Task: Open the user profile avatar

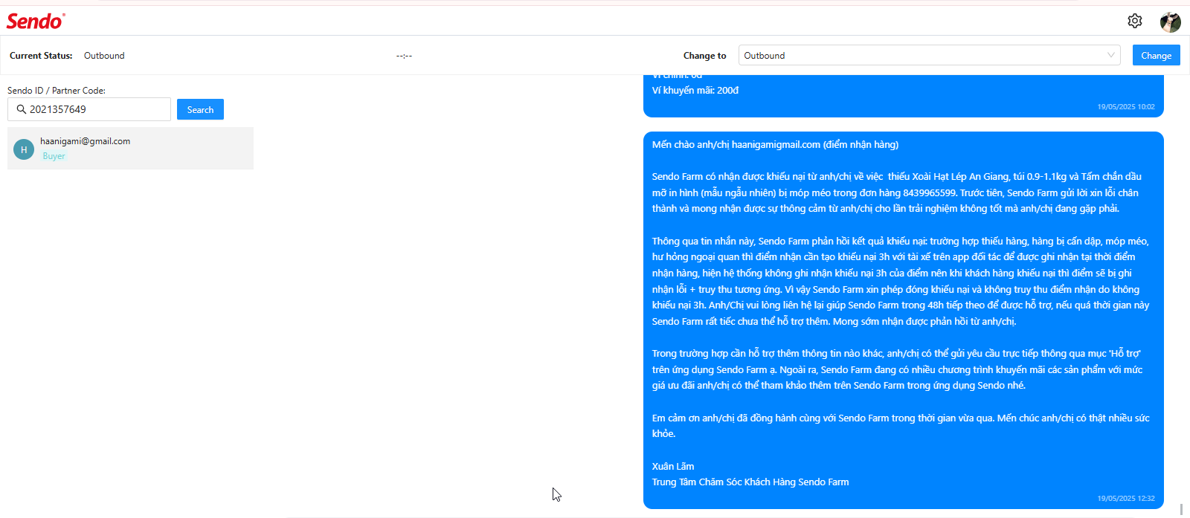Action: click(x=1171, y=22)
